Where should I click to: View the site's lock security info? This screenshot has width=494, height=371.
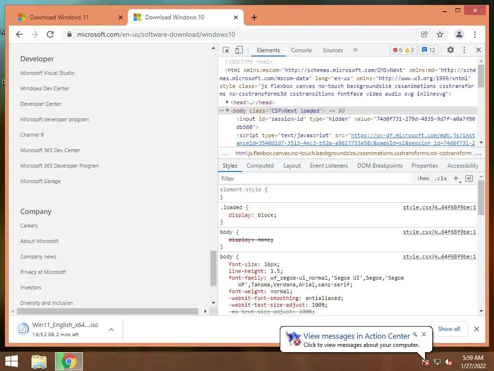tap(69, 34)
